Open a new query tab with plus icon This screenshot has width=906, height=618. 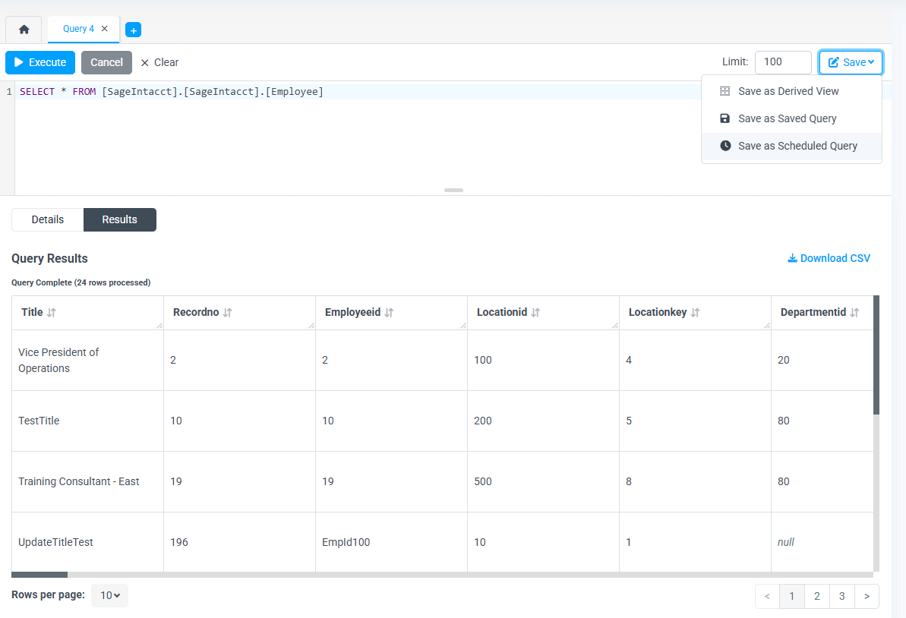pyautogui.click(x=134, y=30)
